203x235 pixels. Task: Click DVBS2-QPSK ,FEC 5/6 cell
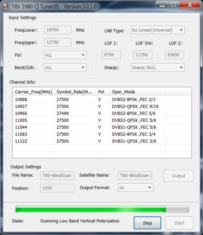click(x=134, y=120)
